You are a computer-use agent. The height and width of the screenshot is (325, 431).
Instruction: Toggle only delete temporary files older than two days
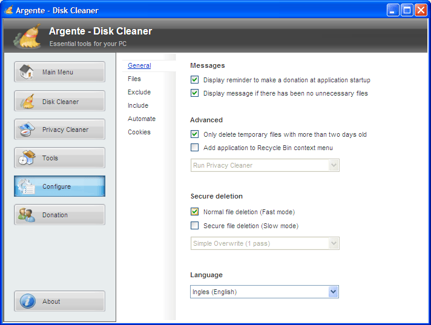pyautogui.click(x=194, y=134)
